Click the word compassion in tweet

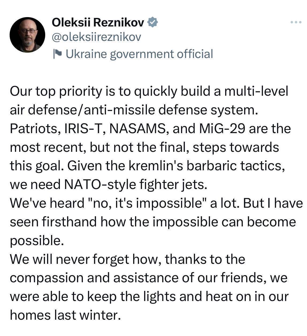pyautogui.click(x=47, y=278)
